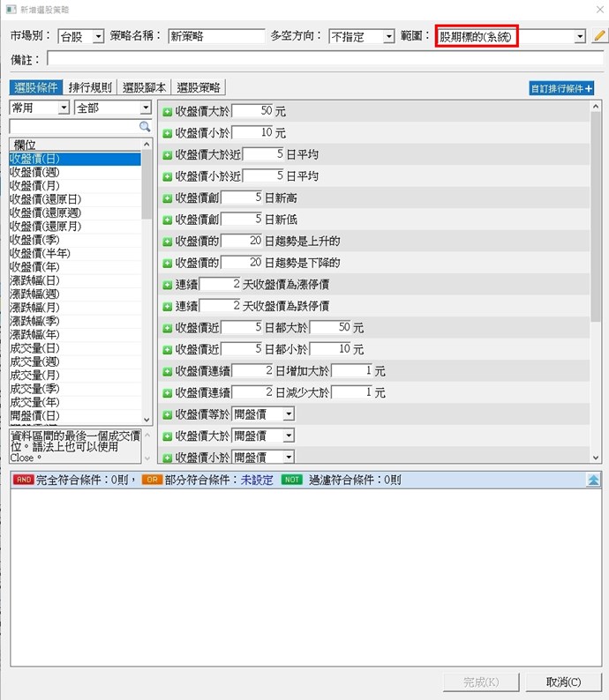This screenshot has width=609, height=700.
Task: Switch to the 選股腳本 tab
Action: tap(146, 87)
